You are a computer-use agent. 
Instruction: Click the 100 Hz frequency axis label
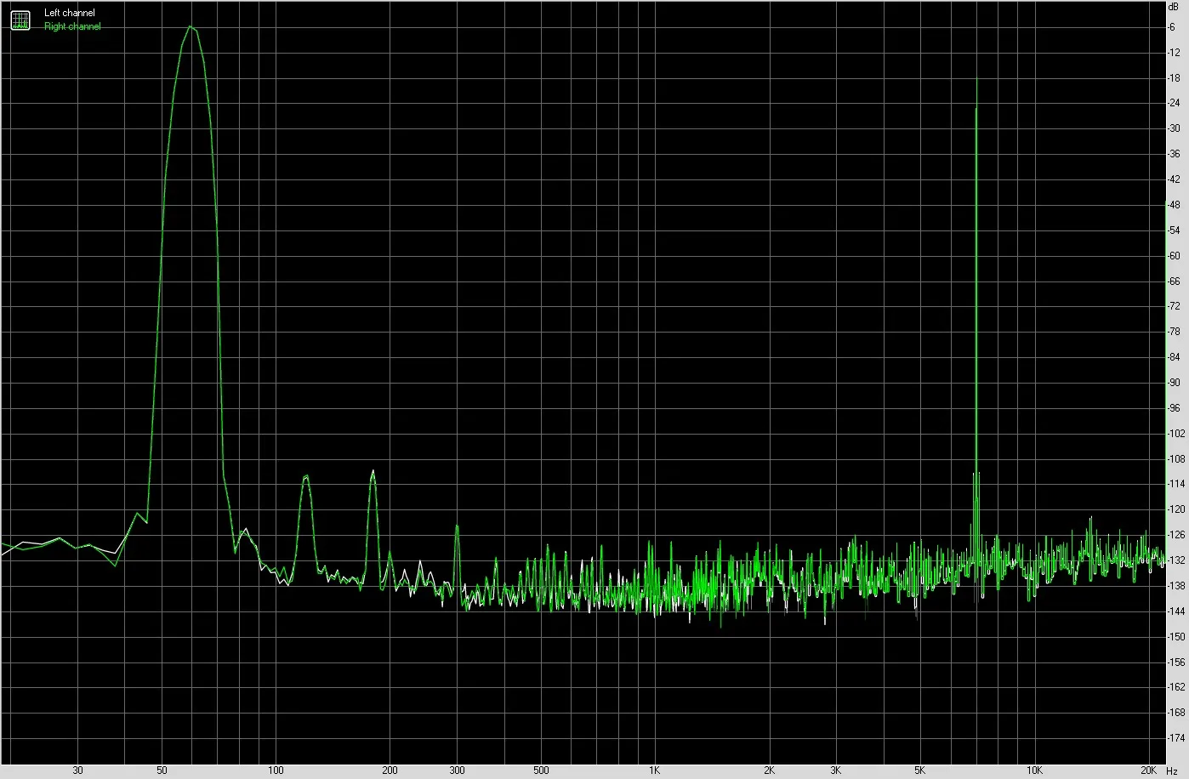click(276, 770)
